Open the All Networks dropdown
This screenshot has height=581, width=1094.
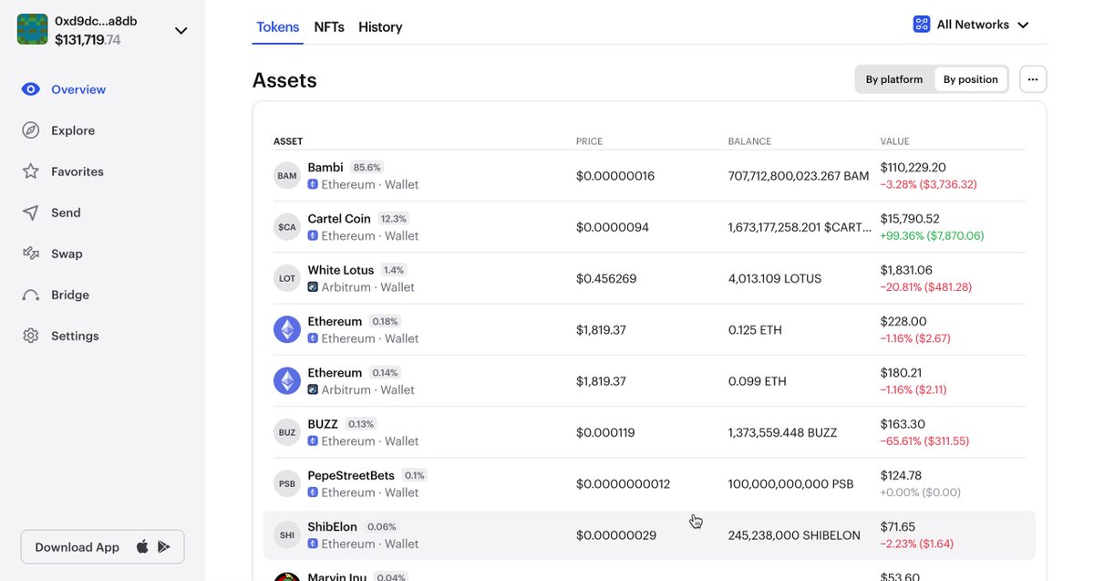(x=971, y=25)
